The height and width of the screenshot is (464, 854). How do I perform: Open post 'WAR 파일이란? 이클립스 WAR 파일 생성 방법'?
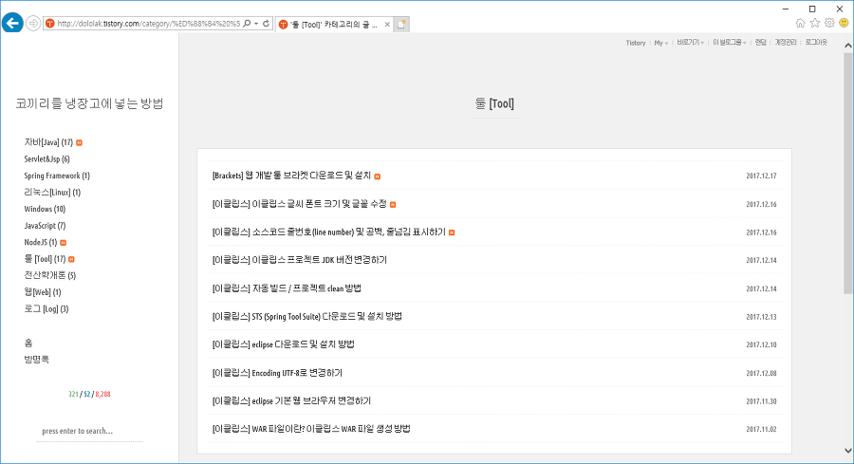pyautogui.click(x=311, y=429)
